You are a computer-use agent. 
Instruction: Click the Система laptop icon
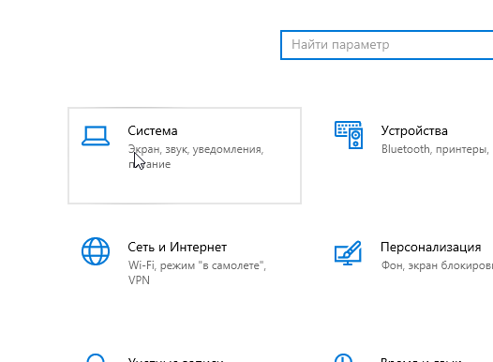point(96,136)
